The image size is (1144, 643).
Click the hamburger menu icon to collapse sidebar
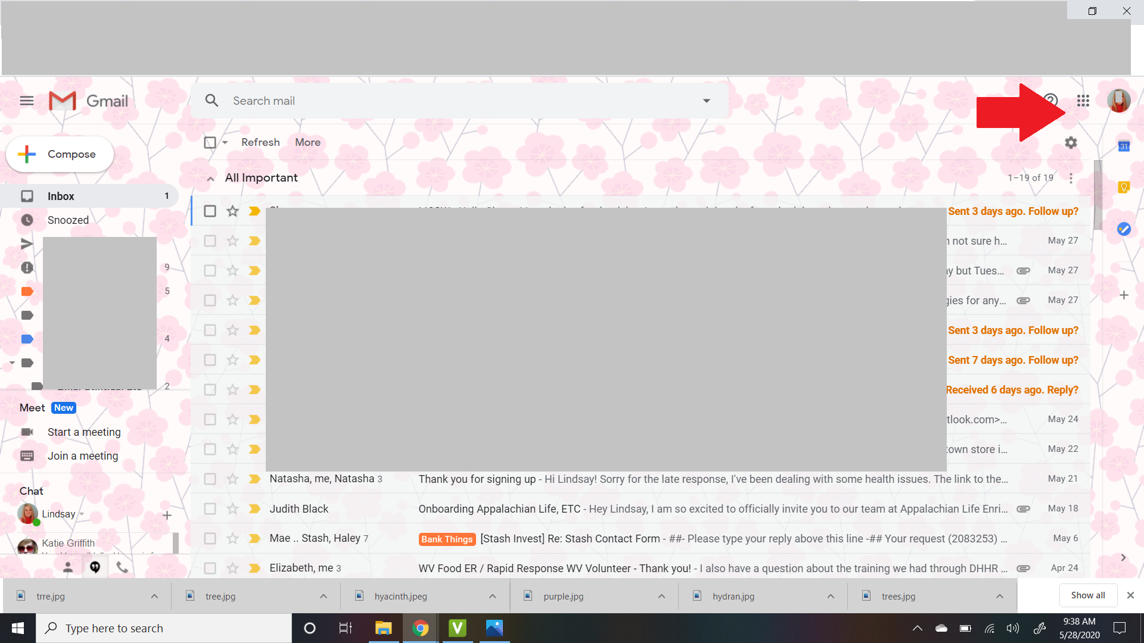point(27,101)
